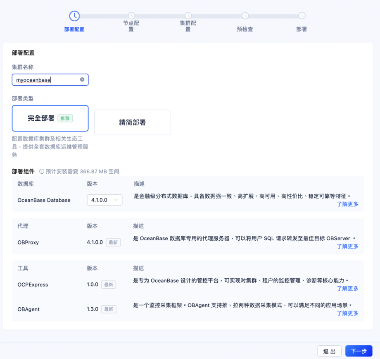The width and height of the screenshot is (380, 359).
Task: Click the clock icon above 集群配置 step
Action: point(188,16)
